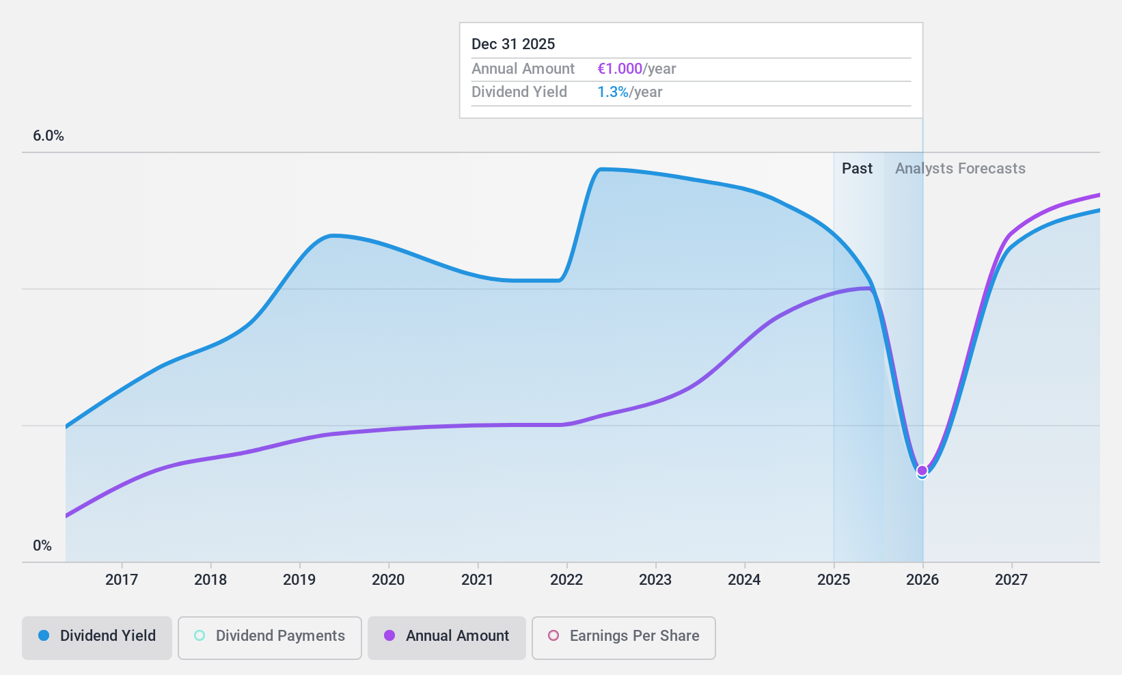Click the purple data point at Dec 2025
The width and height of the screenshot is (1122, 675).
(x=922, y=471)
